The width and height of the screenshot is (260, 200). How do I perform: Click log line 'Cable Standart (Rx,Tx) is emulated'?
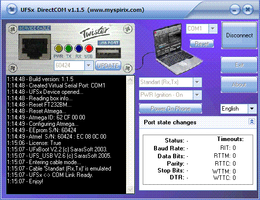pos(59,169)
